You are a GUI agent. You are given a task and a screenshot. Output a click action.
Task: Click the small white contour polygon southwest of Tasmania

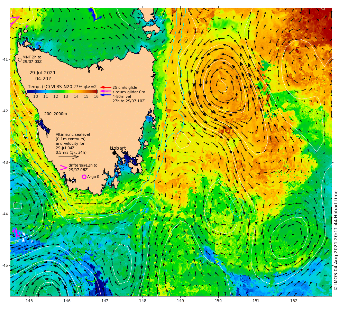[x=18, y=206]
